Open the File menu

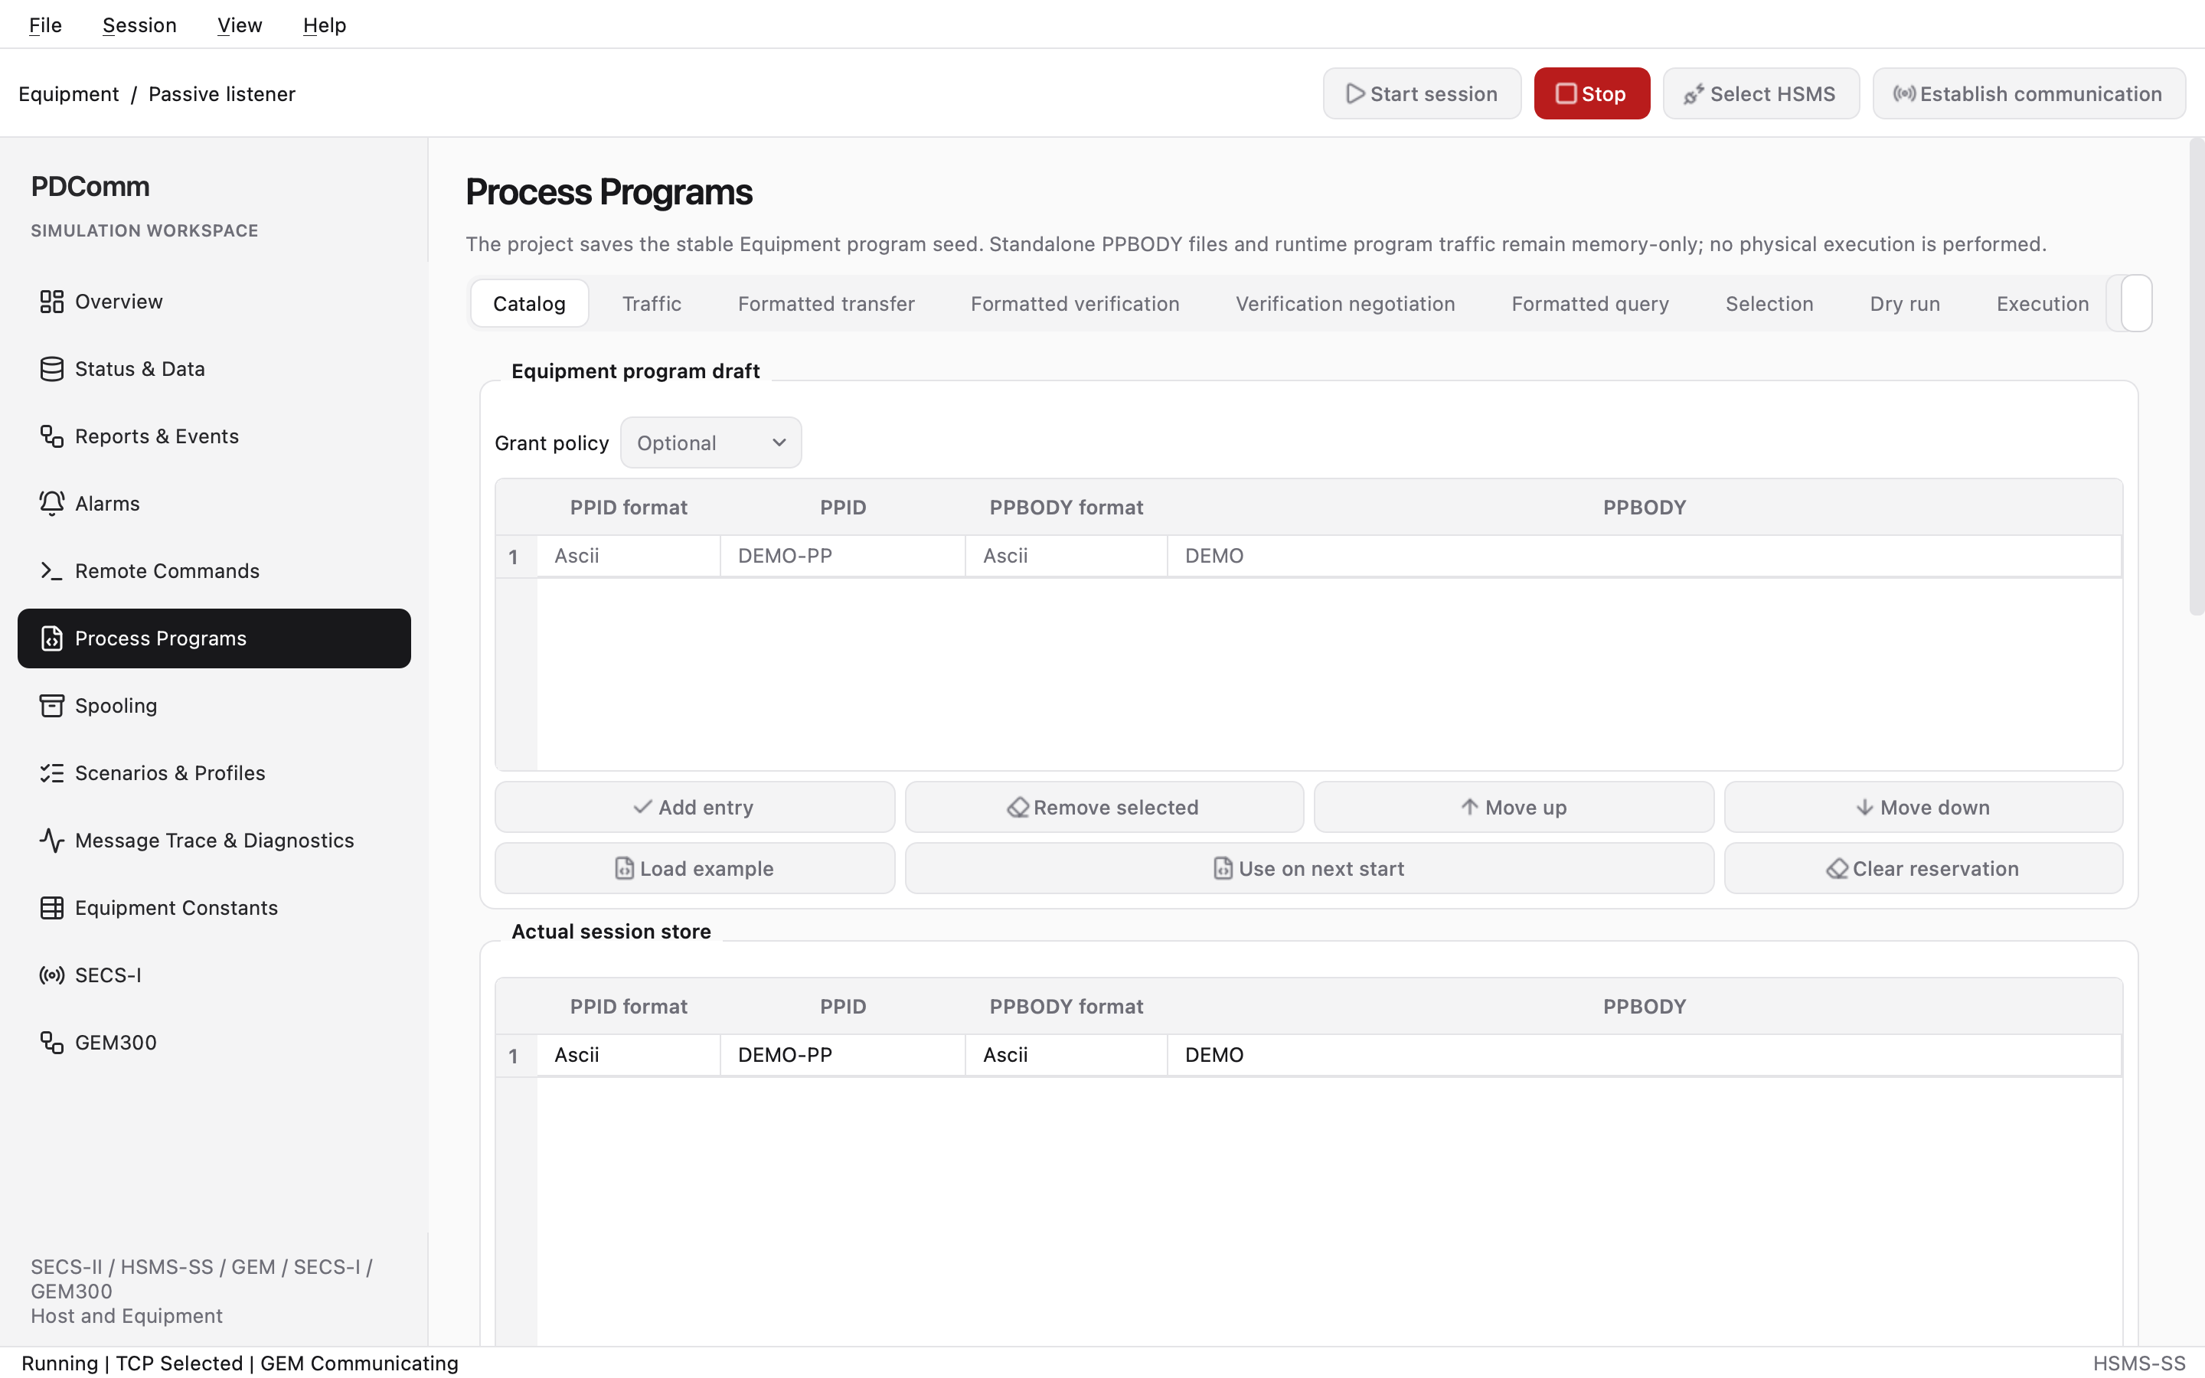point(46,24)
